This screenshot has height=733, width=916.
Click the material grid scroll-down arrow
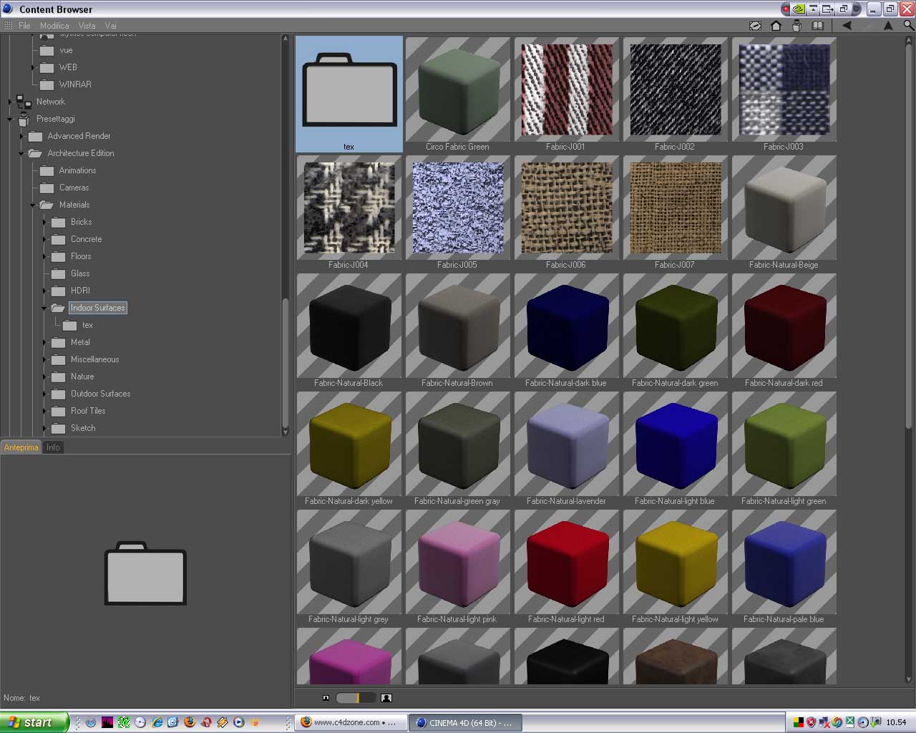(x=909, y=679)
